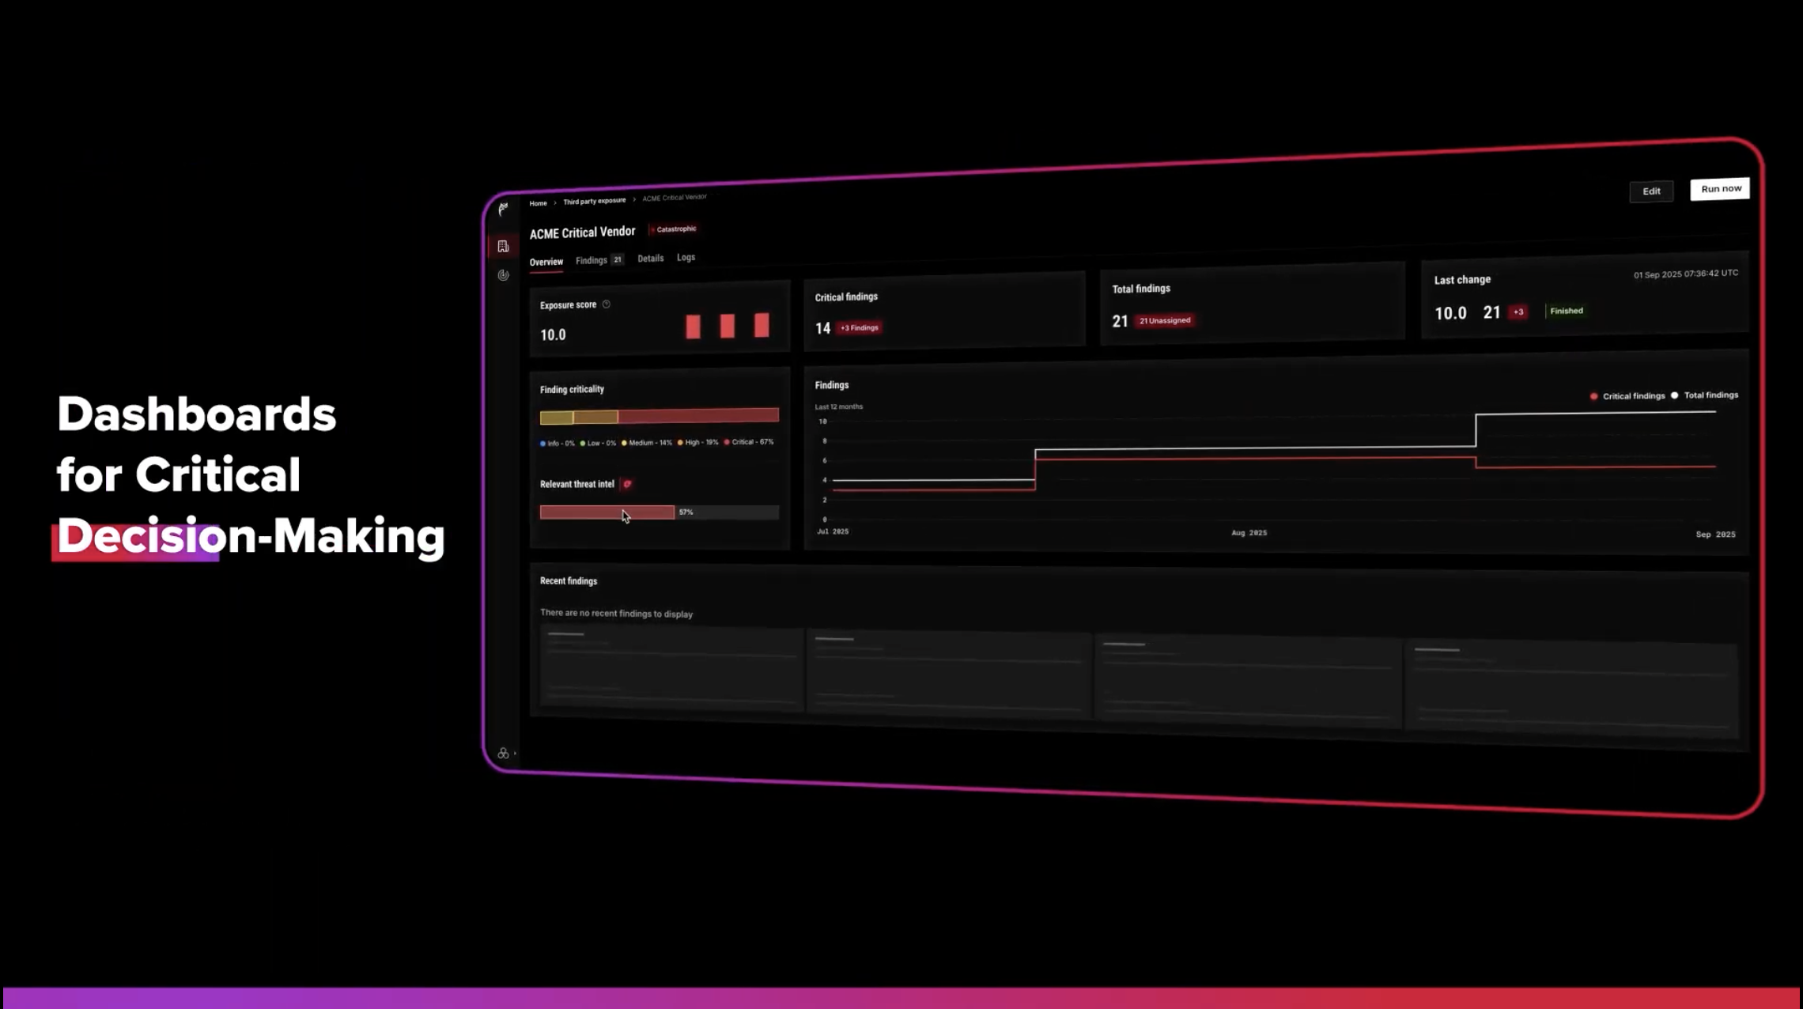
Task: Click the High - 19% legend entry
Action: point(697,443)
